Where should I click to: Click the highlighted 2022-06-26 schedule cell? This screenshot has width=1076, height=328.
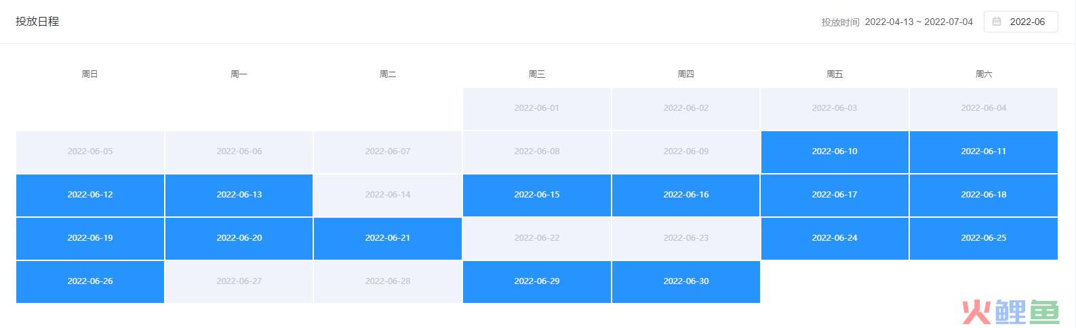(x=90, y=281)
